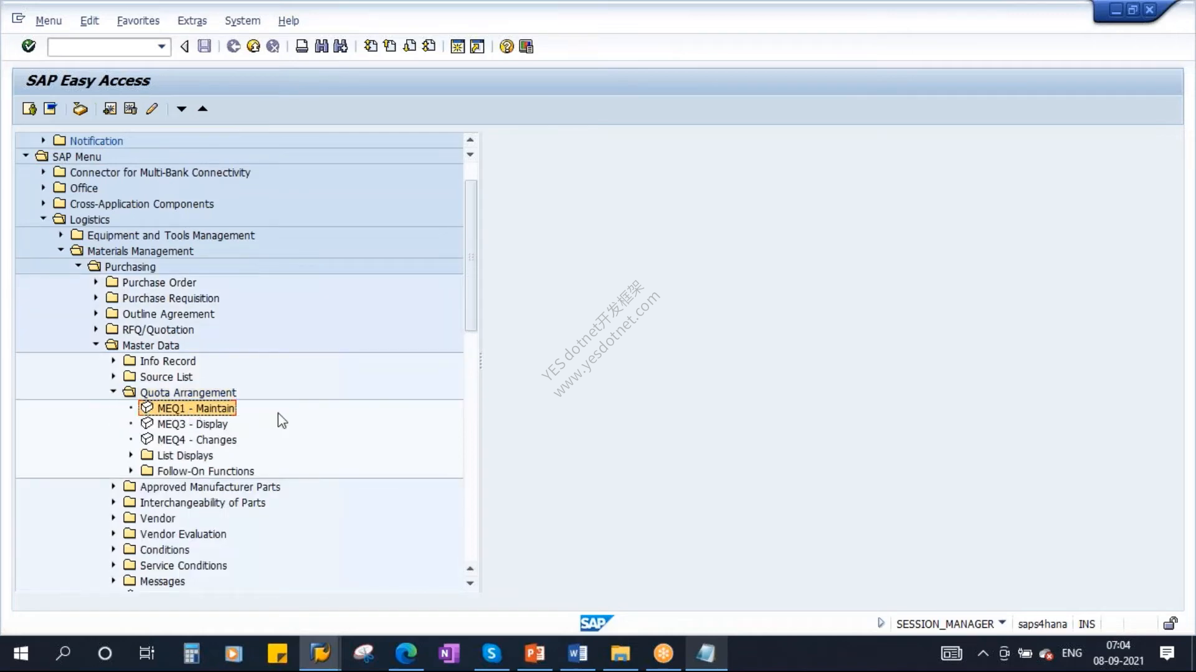
Task: Open the System menu
Action: tap(242, 21)
